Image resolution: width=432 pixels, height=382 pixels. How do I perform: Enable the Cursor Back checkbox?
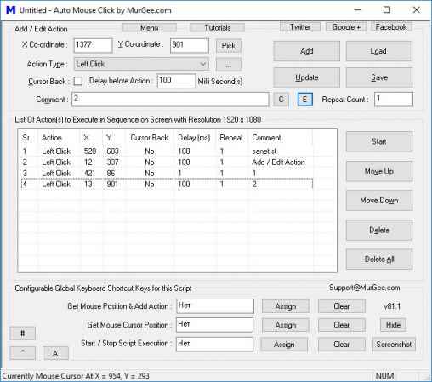pyautogui.click(x=78, y=81)
